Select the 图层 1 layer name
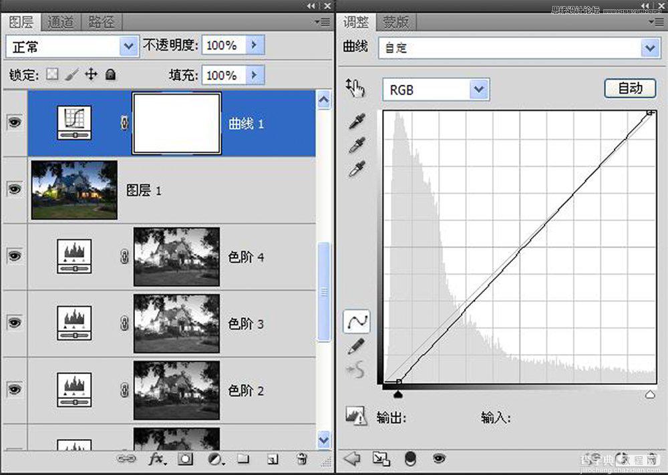 pyautogui.click(x=144, y=190)
